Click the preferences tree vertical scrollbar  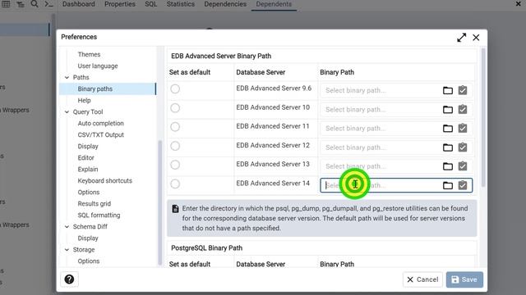click(159, 202)
